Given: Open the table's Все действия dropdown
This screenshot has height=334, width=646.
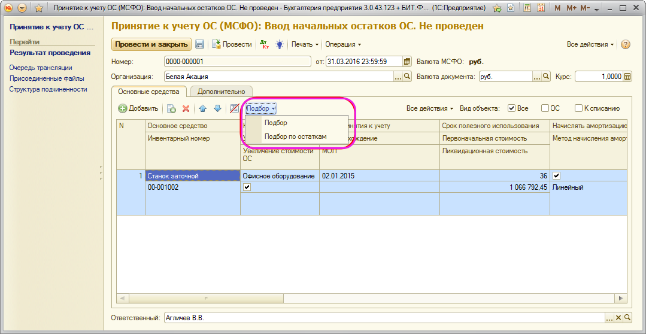Looking at the screenshot, I should coord(430,108).
